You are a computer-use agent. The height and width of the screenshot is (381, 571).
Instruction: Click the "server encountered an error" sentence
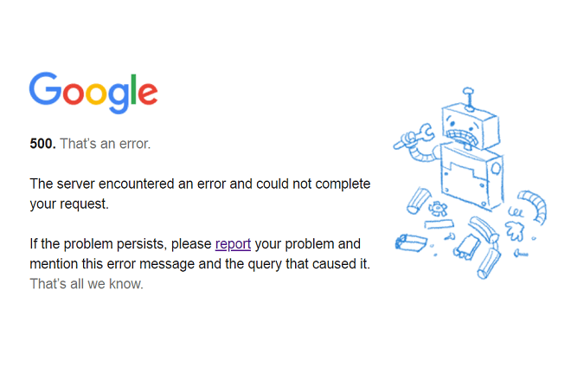click(200, 194)
